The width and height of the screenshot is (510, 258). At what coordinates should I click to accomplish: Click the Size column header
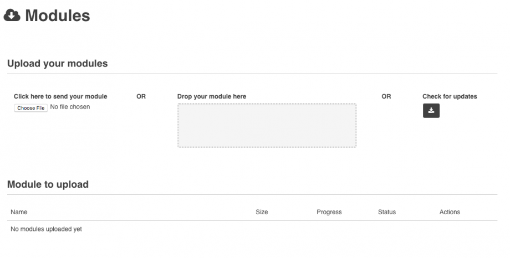click(262, 212)
